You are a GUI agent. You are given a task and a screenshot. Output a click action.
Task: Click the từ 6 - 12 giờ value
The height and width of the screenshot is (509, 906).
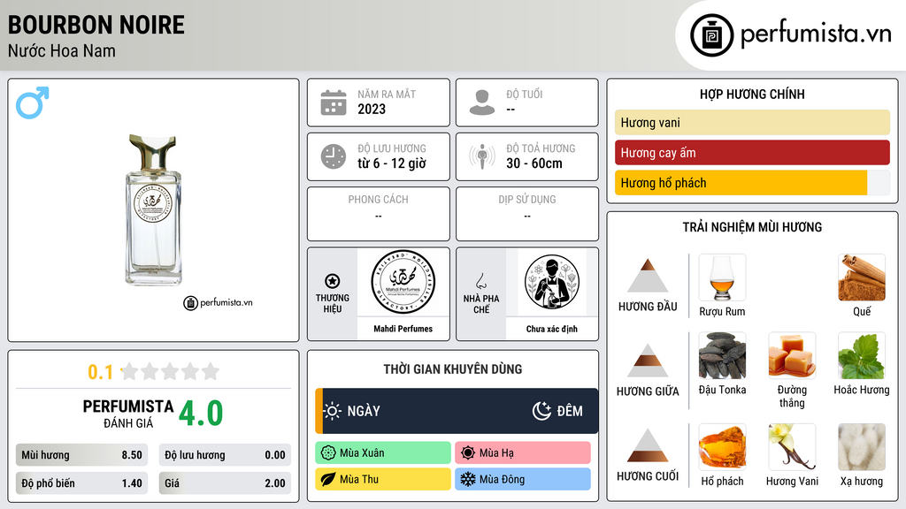point(392,163)
